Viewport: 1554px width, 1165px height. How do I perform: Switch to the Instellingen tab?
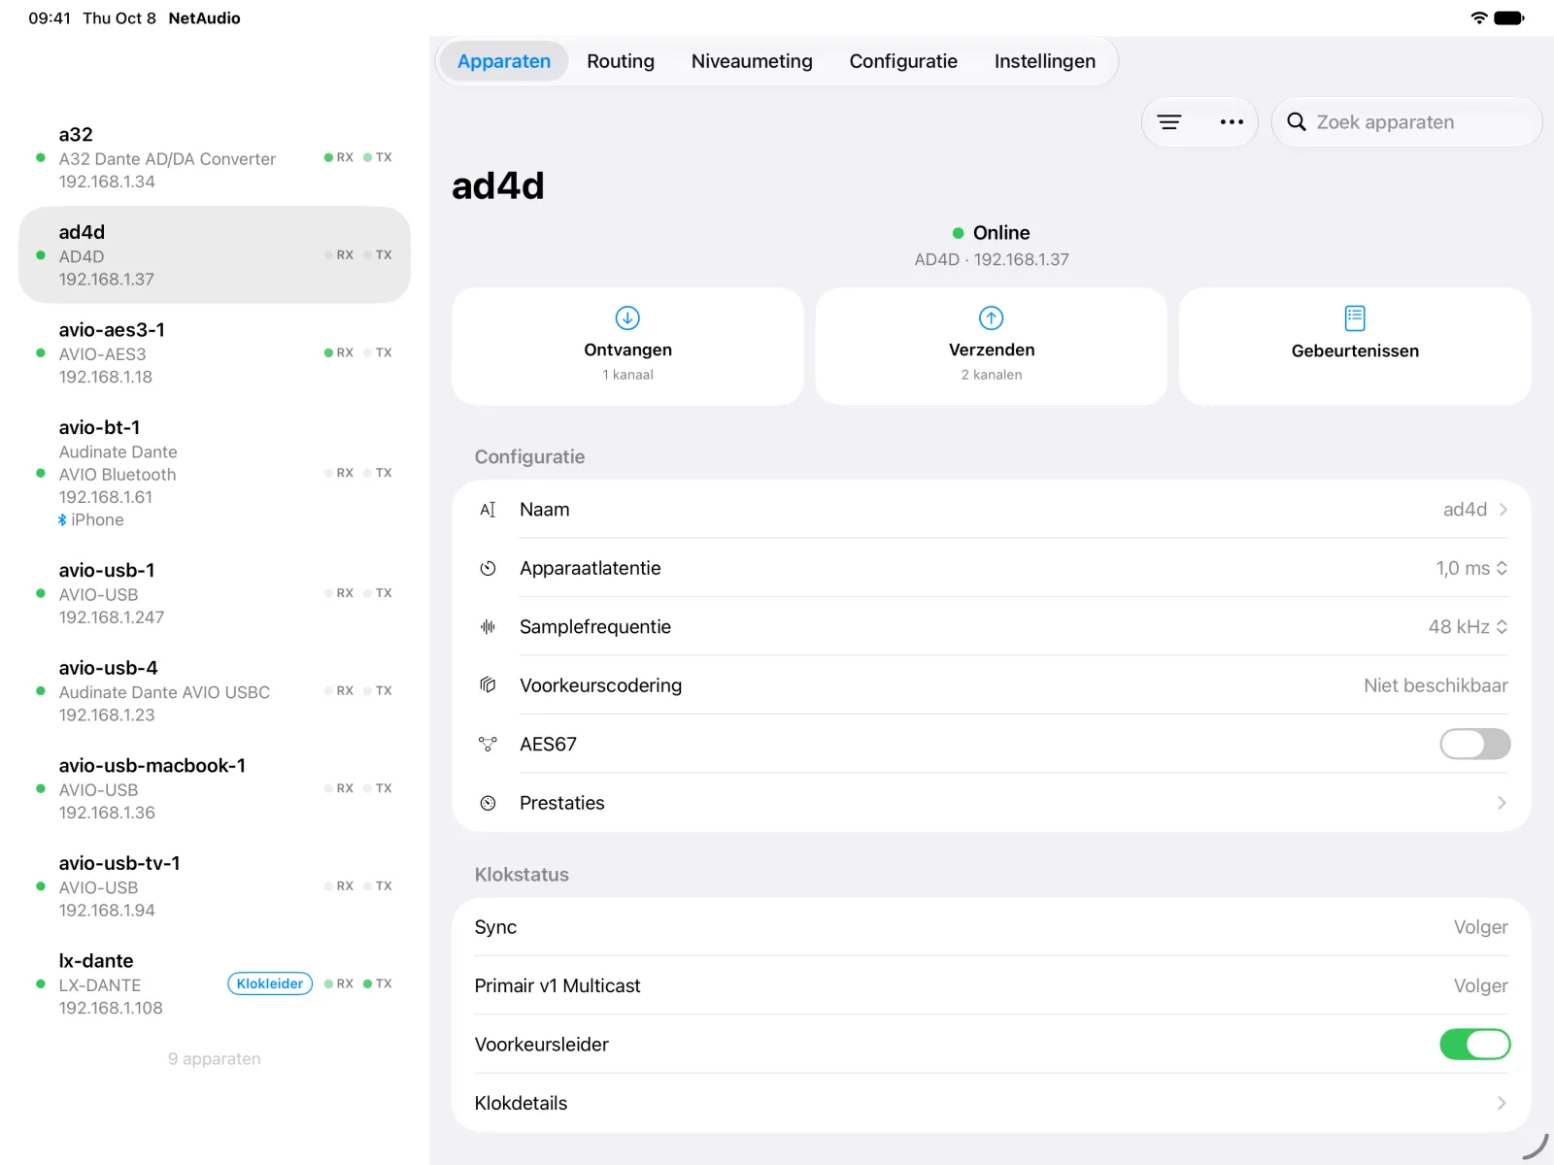click(x=1045, y=61)
